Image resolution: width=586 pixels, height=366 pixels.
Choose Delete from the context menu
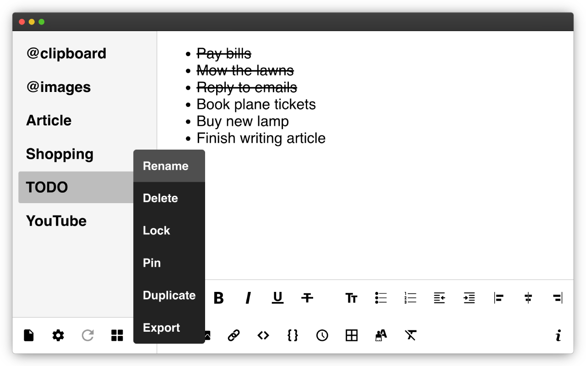(x=169, y=198)
